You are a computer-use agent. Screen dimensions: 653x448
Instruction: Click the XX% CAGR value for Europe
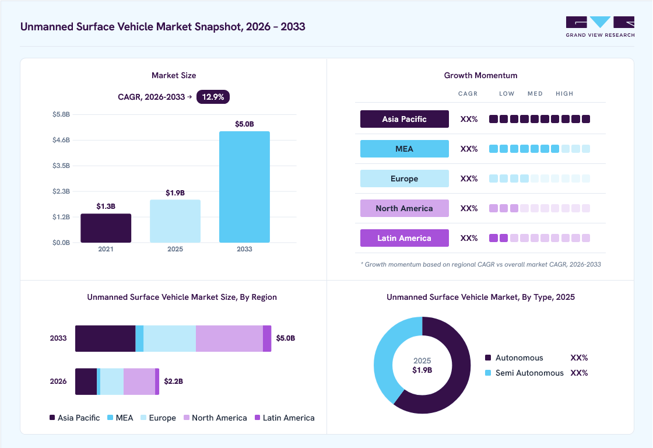(x=469, y=178)
